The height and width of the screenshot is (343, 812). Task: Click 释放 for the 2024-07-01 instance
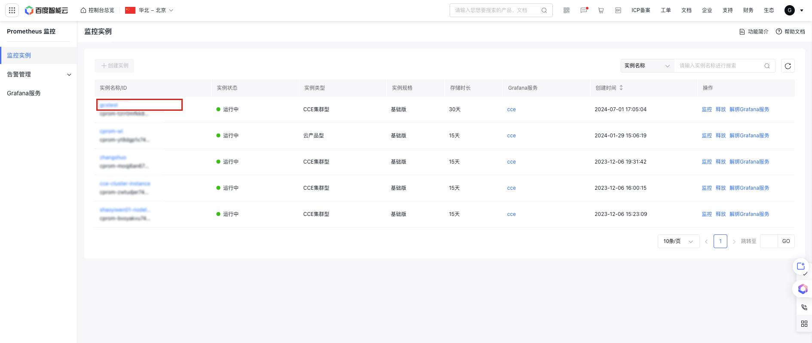(720, 109)
